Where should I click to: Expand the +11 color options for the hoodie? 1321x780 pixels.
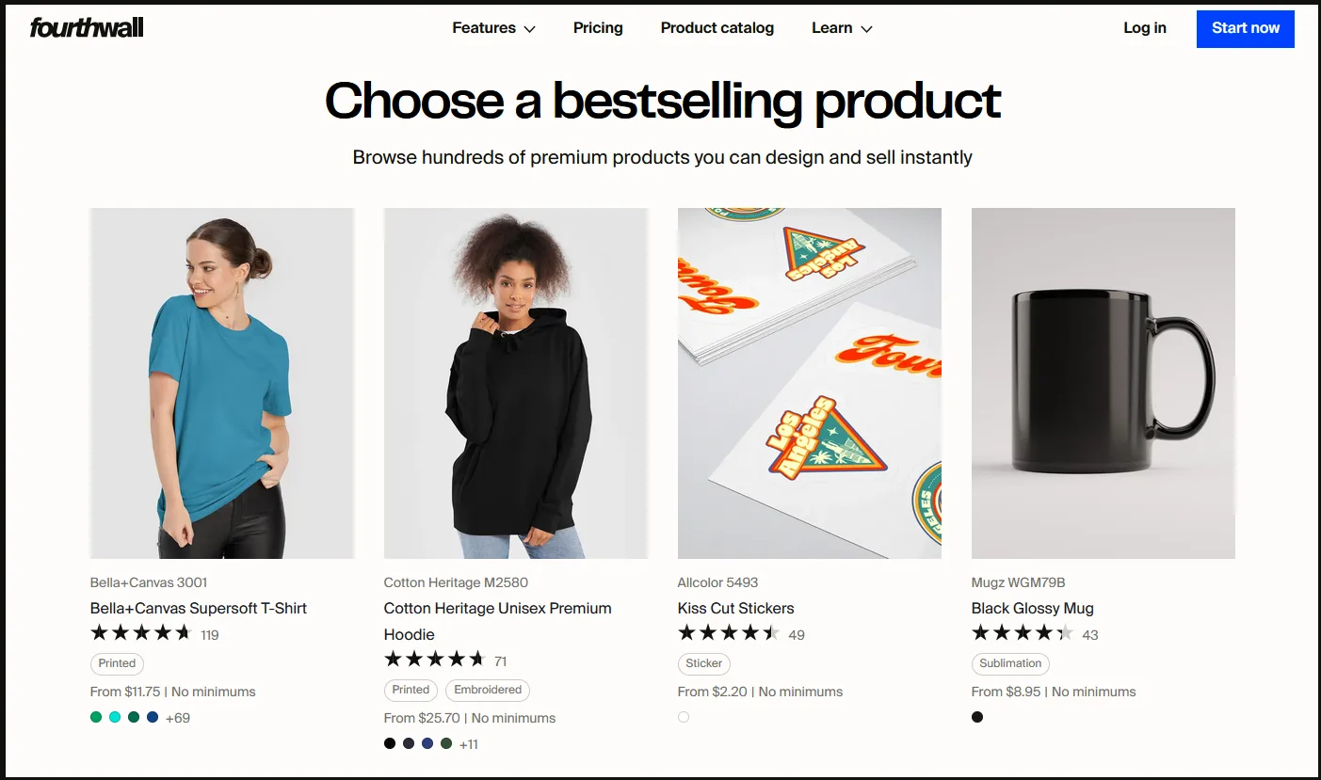(468, 743)
